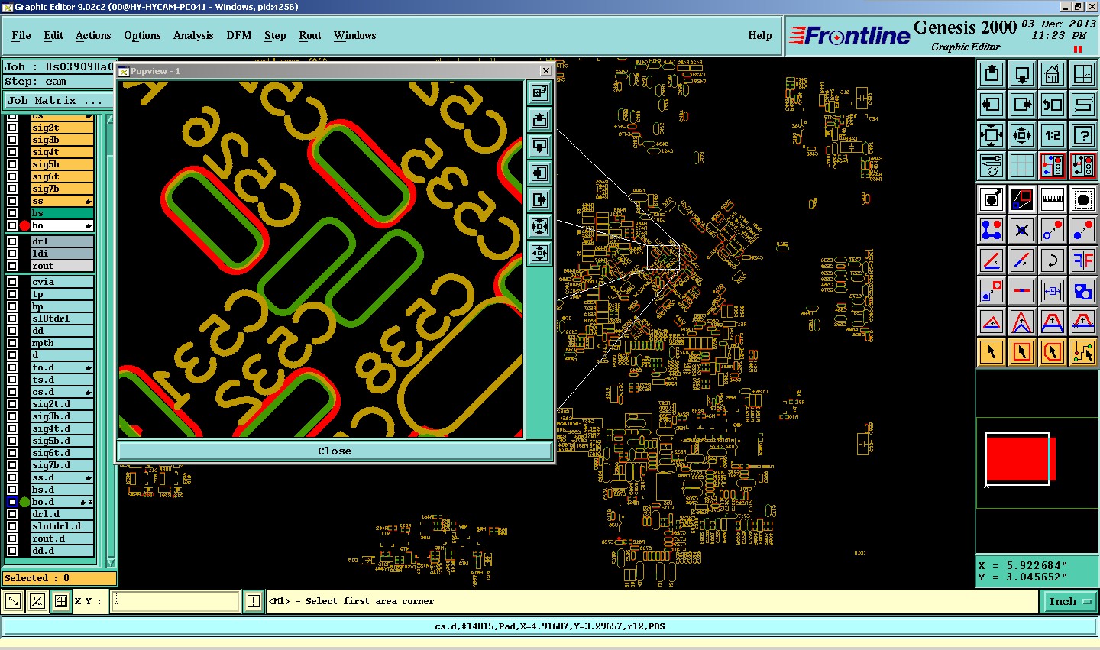Select the plain arrow selection tool
Image resolution: width=1100 pixels, height=650 pixels.
(x=992, y=352)
